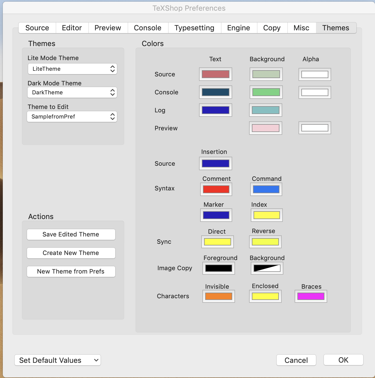Image resolution: width=375 pixels, height=378 pixels.
Task: Click the Themes tab
Action: click(x=336, y=28)
